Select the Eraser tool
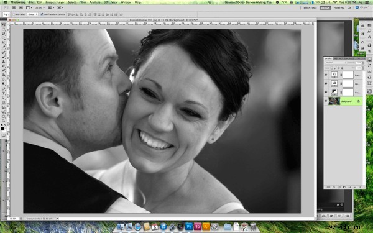373x233 pixels. (3, 70)
